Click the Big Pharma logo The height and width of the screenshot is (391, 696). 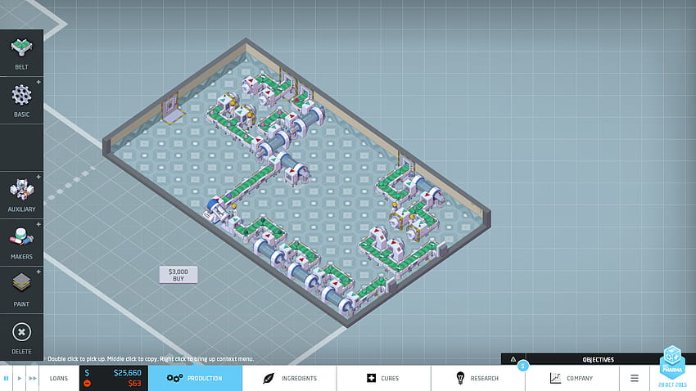[x=672, y=362]
